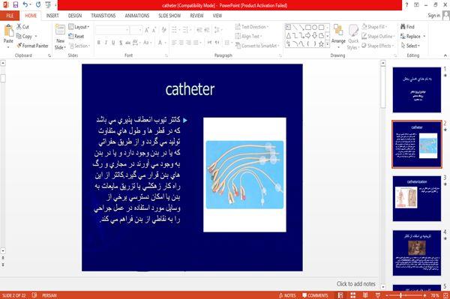450x299 pixels.
Task: Click the zoom slider handle
Action: pos(401,295)
